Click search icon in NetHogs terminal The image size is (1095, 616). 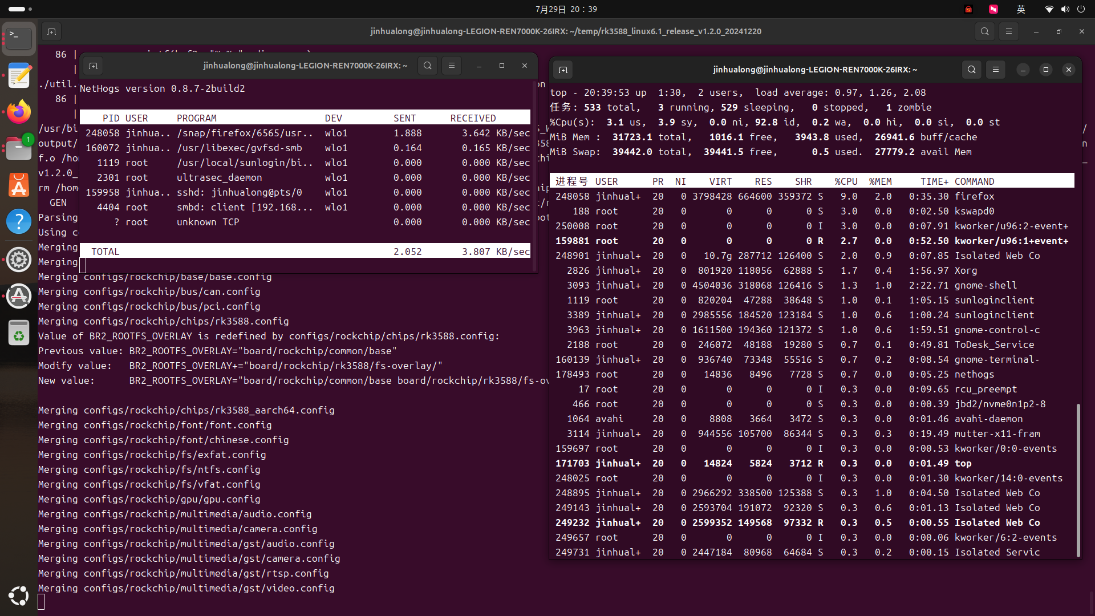(x=428, y=66)
